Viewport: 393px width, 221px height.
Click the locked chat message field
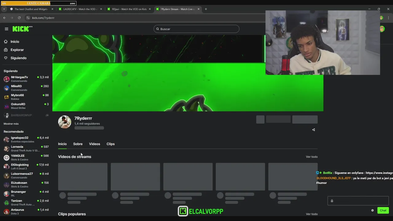point(358,201)
